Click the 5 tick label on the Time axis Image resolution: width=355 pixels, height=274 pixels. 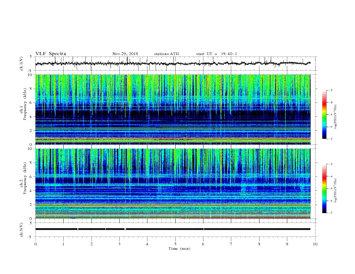coord(175,244)
